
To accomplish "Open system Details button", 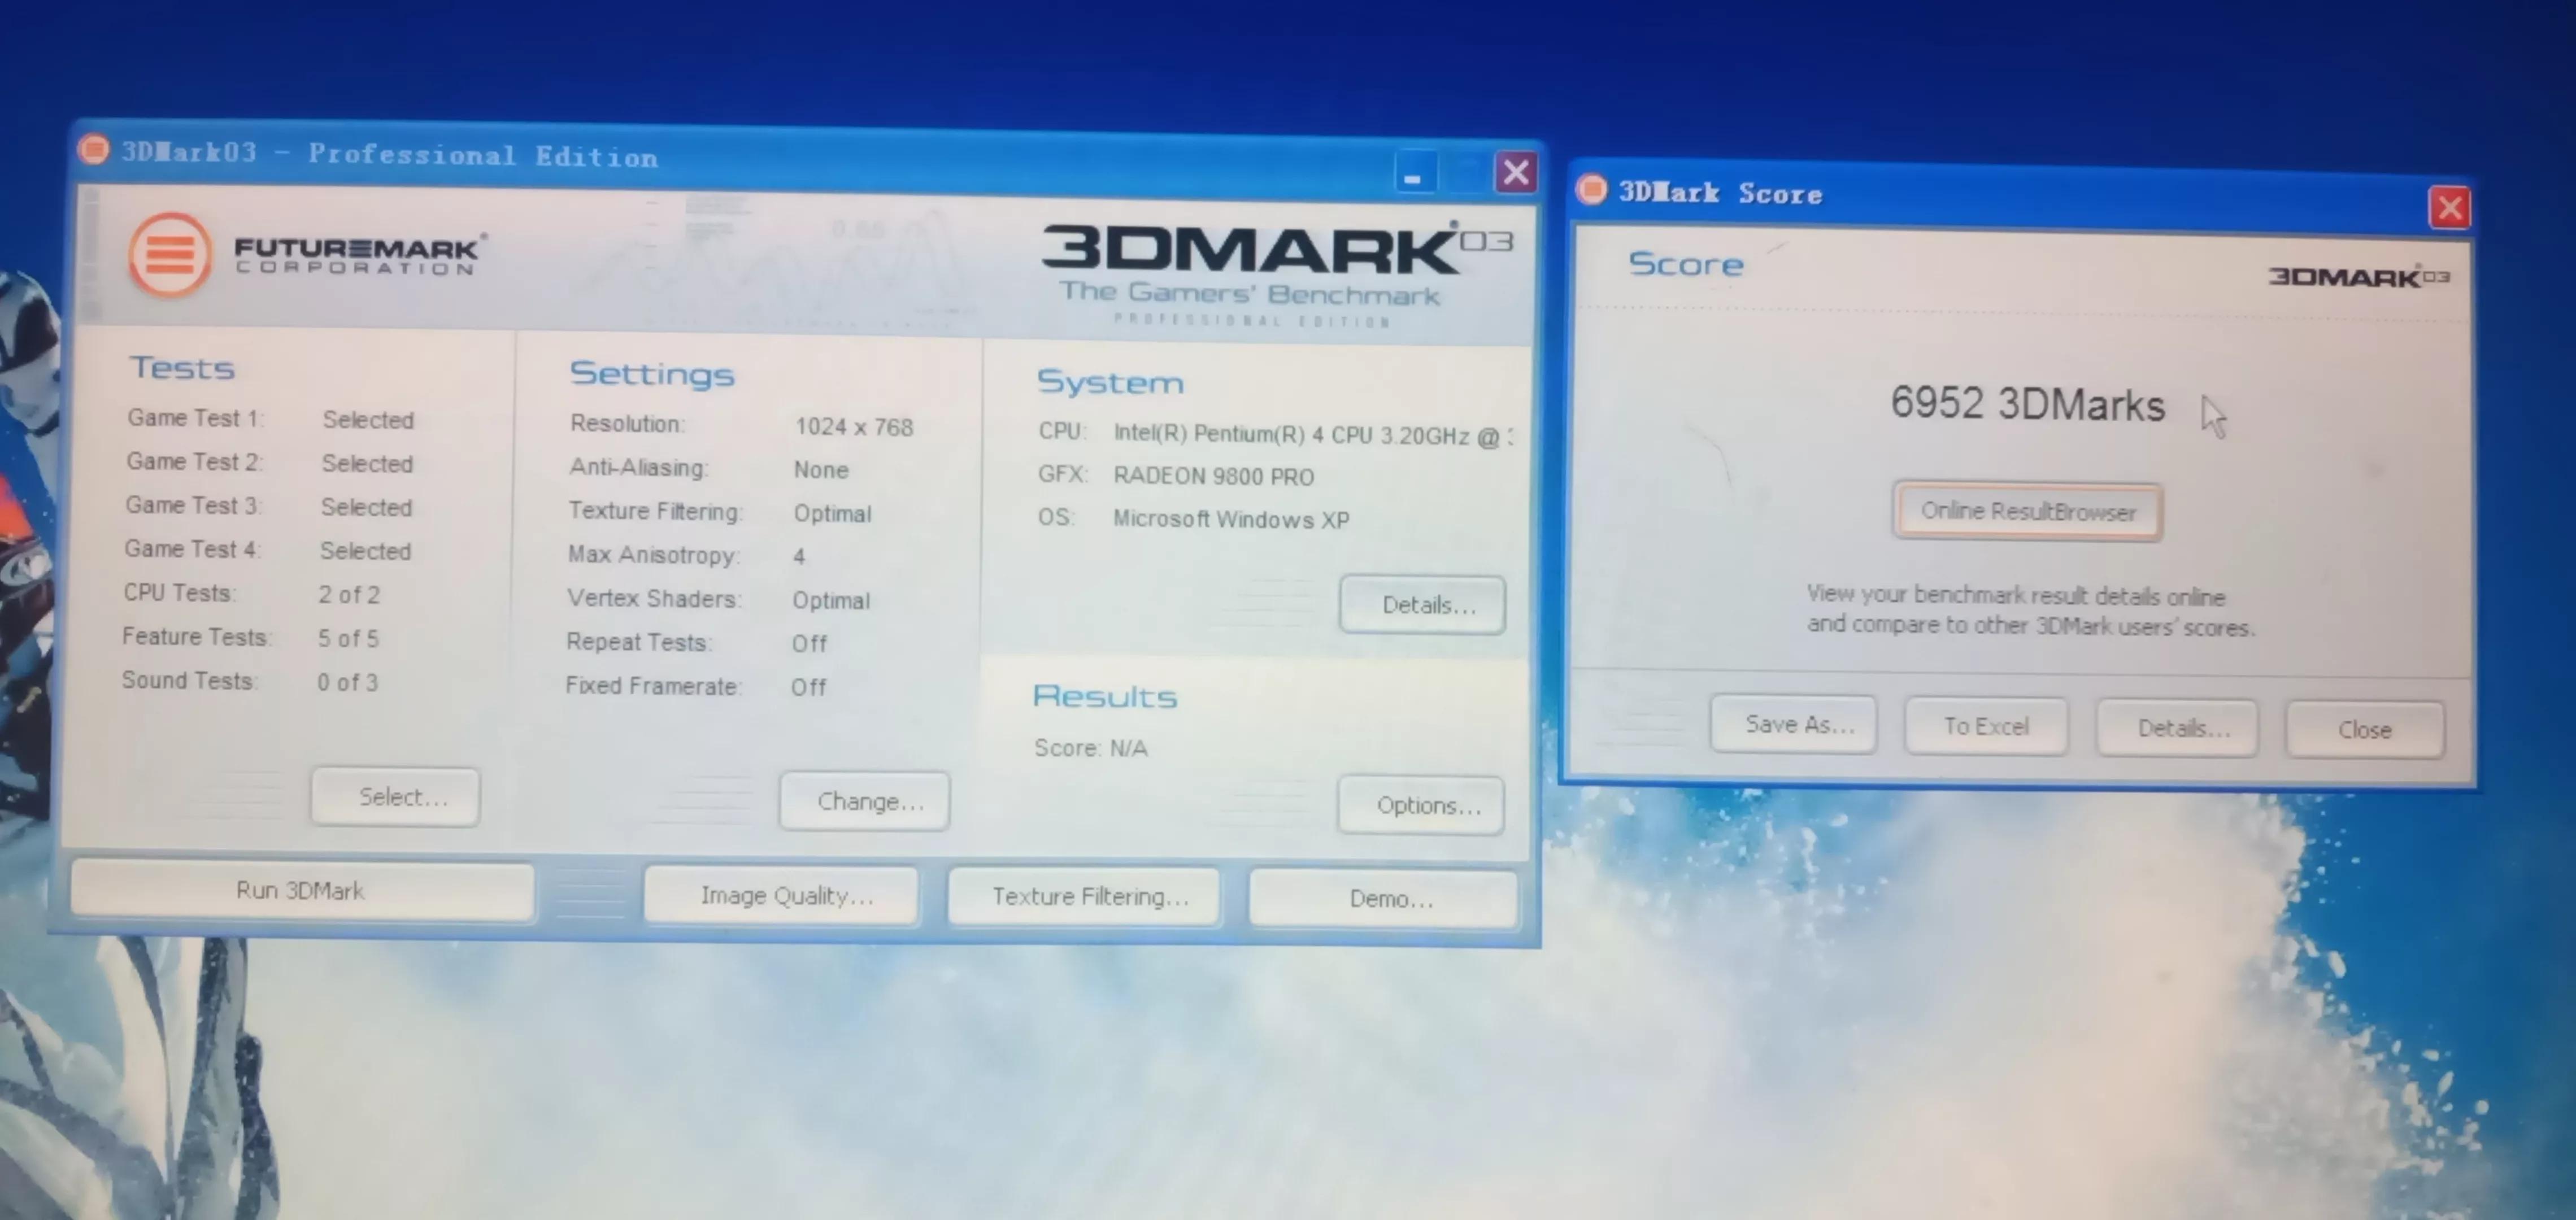I will click(x=1422, y=604).
